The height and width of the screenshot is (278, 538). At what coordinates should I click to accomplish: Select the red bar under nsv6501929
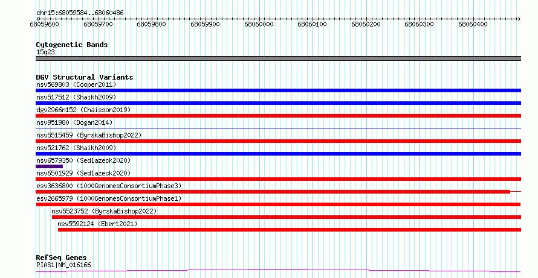click(278, 179)
